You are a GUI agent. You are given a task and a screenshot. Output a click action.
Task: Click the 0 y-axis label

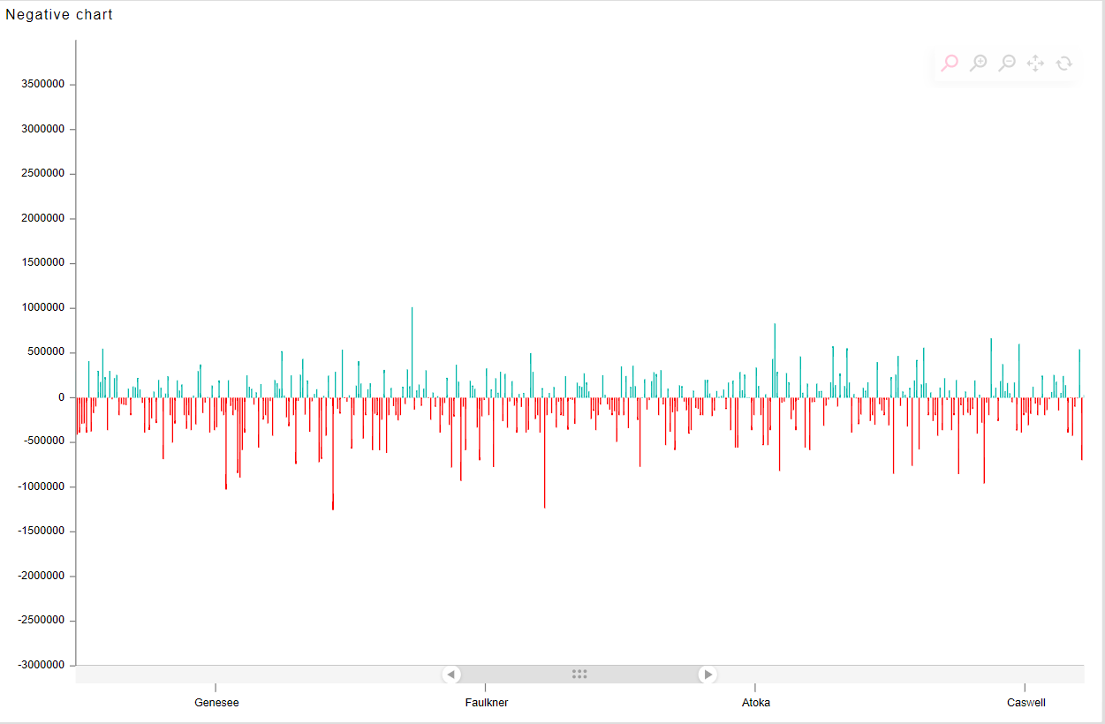[x=62, y=397]
